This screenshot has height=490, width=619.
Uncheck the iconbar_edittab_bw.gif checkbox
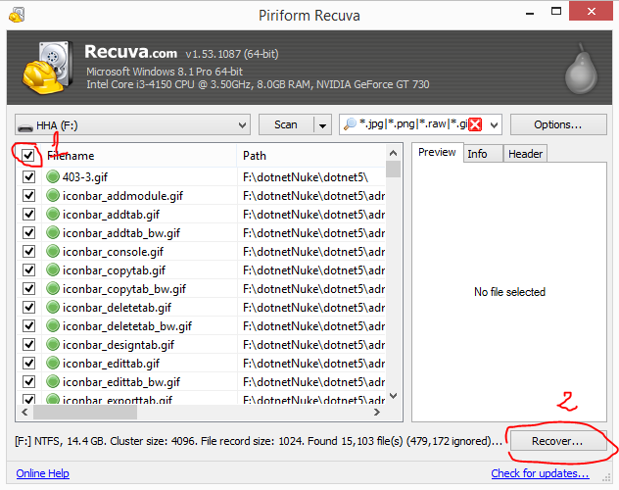tap(28, 381)
